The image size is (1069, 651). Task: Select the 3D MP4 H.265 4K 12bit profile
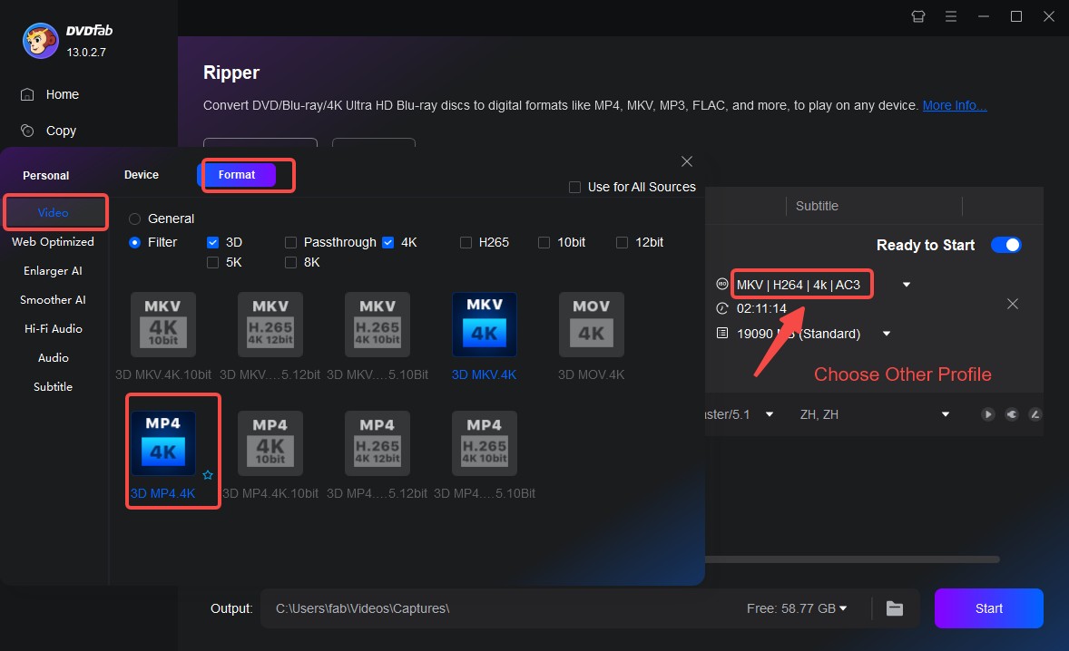(x=377, y=443)
